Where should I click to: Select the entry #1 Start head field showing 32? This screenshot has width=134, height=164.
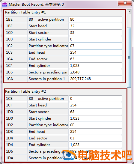[x=95, y=26]
